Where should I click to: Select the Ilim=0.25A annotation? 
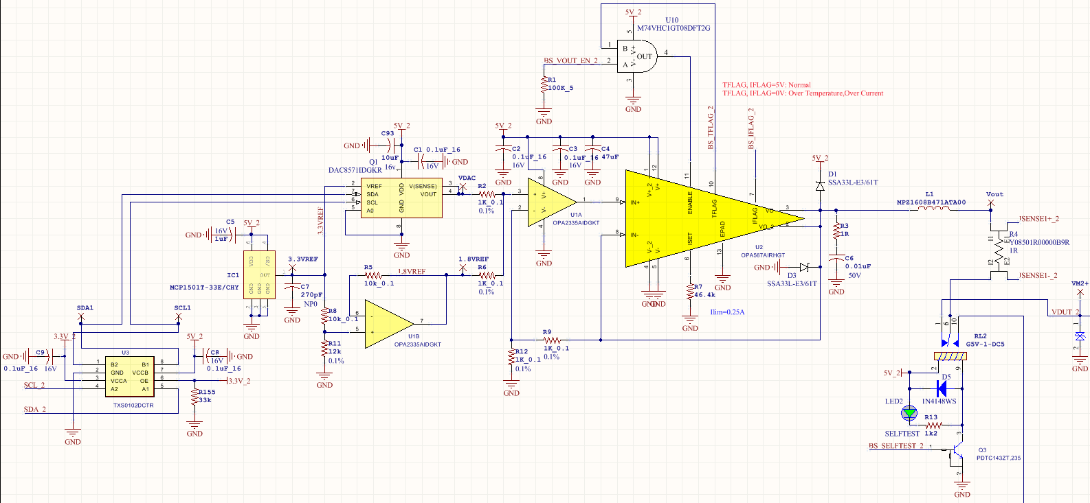[x=727, y=312]
